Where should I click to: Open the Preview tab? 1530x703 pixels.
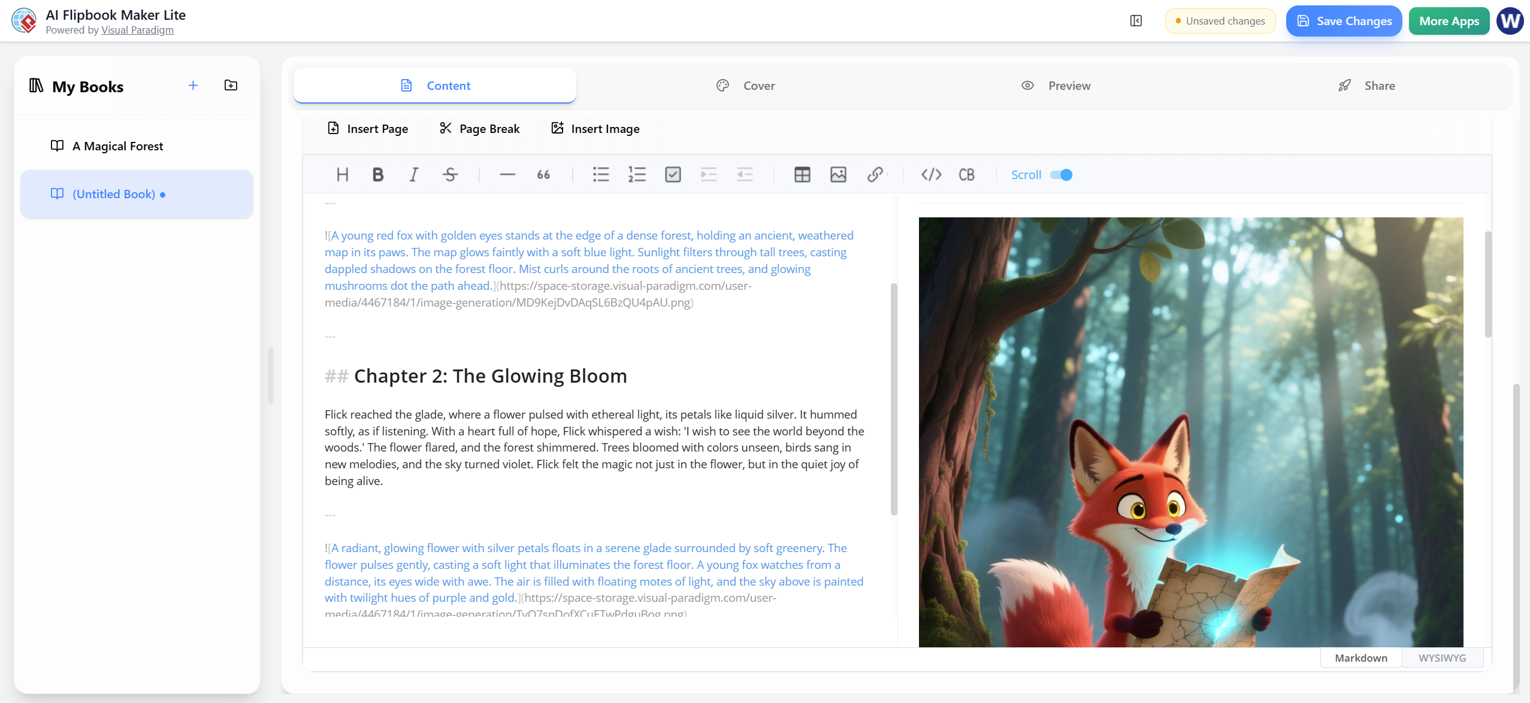click(x=1056, y=86)
